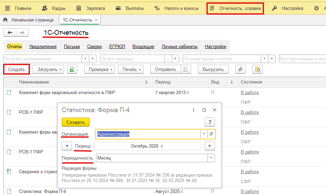
Task: Switch to Начальная страница tab
Action: [28, 20]
